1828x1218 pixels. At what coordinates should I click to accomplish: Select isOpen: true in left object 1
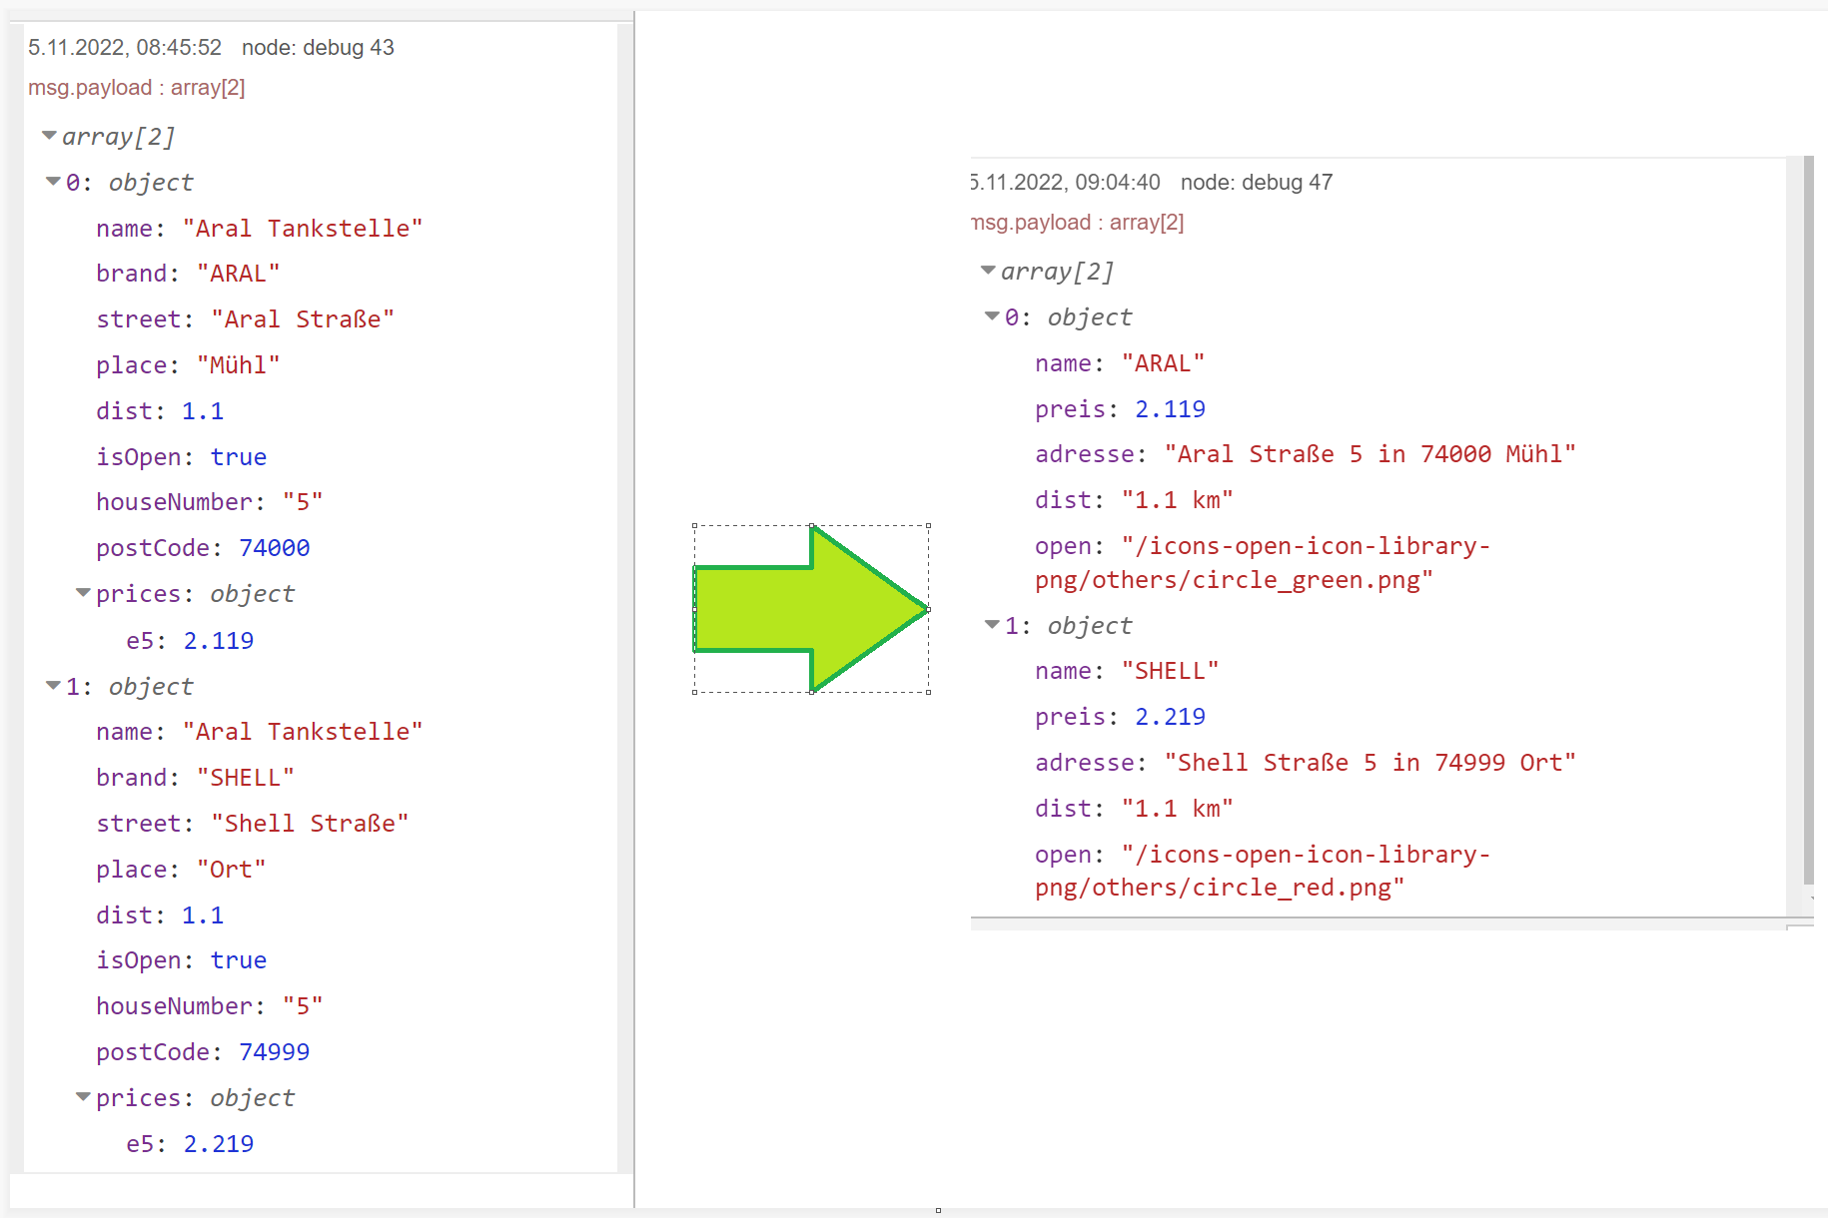[x=181, y=960]
